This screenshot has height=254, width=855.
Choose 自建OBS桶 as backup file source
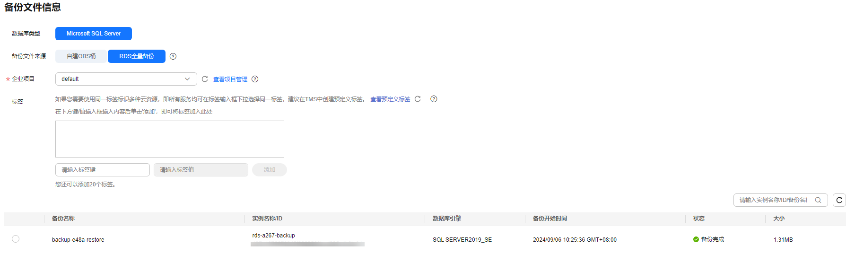pyautogui.click(x=81, y=56)
